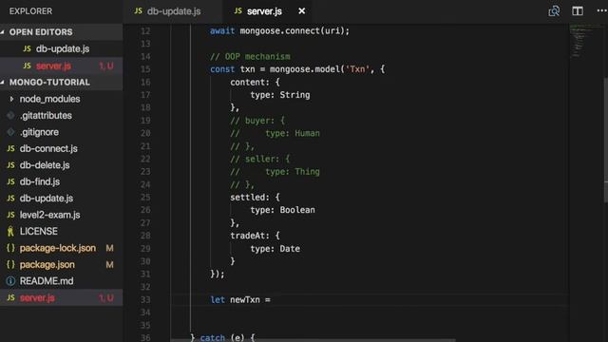Click the M status badge on package.json
The image size is (608, 342).
point(110,265)
